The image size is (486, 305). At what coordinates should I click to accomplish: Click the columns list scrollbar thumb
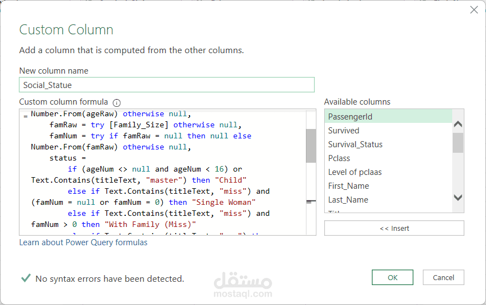coord(458,142)
